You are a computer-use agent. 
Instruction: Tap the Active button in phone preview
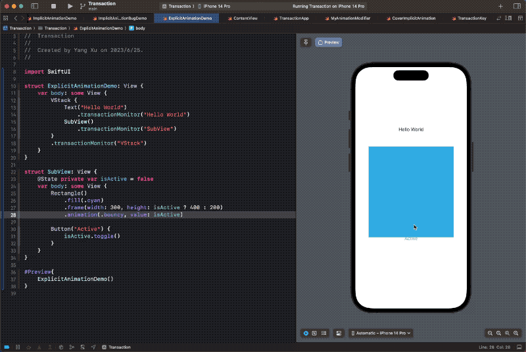click(x=411, y=239)
